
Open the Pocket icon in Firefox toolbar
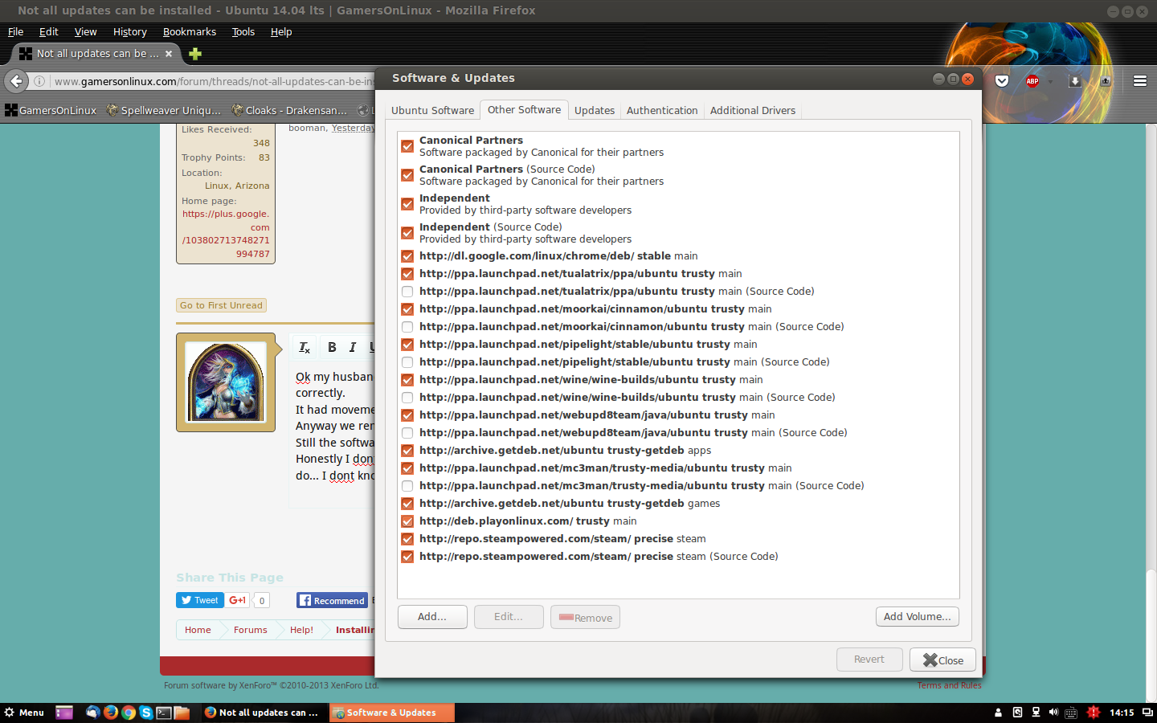click(1002, 80)
